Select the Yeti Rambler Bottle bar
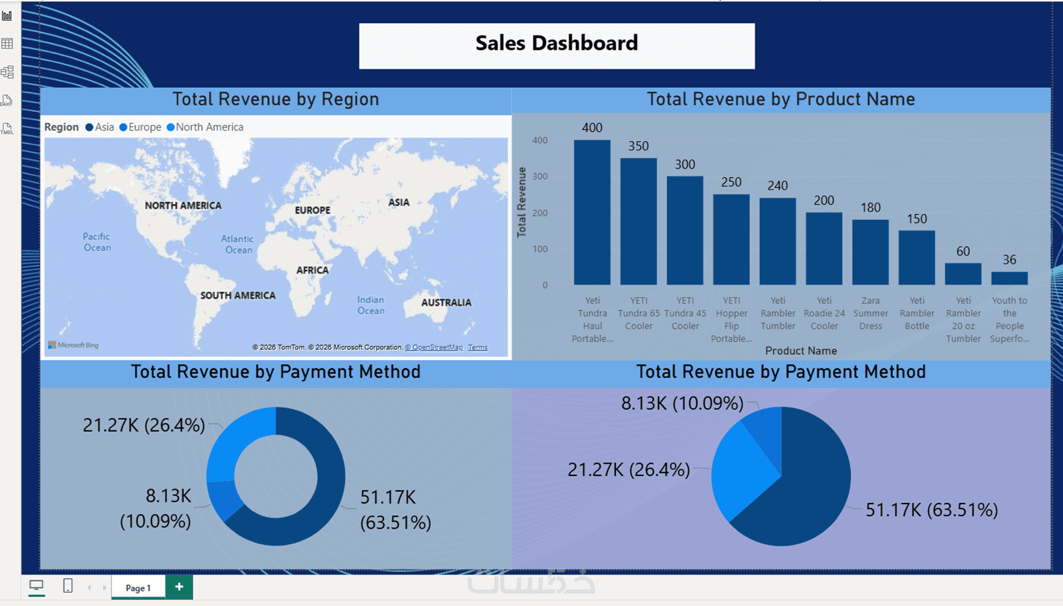Viewport: 1063px width, 606px height. click(x=917, y=258)
